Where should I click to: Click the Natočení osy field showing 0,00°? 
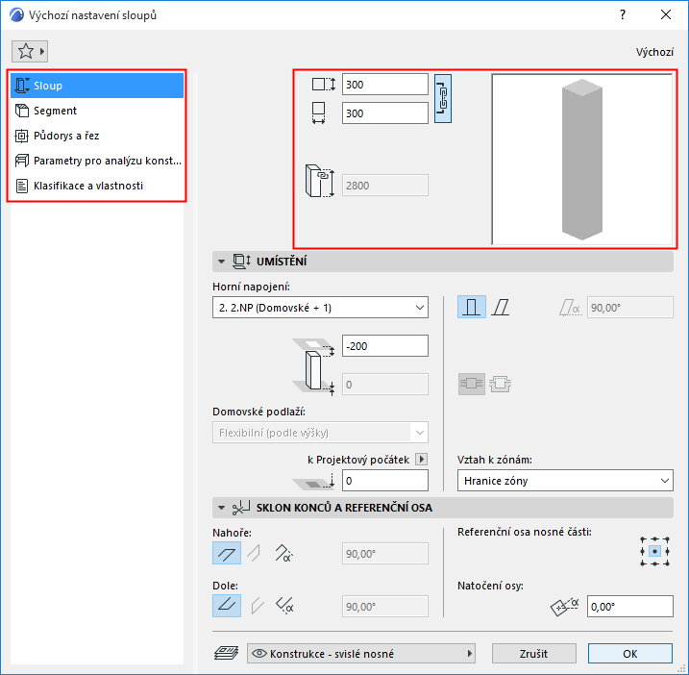[630, 607]
